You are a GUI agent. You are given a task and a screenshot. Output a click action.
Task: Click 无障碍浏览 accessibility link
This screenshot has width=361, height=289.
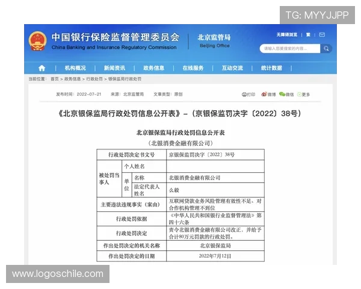287,35
